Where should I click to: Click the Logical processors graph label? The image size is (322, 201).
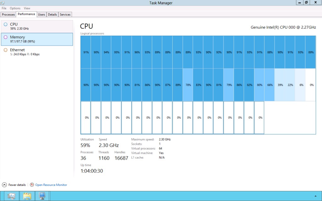(92, 33)
